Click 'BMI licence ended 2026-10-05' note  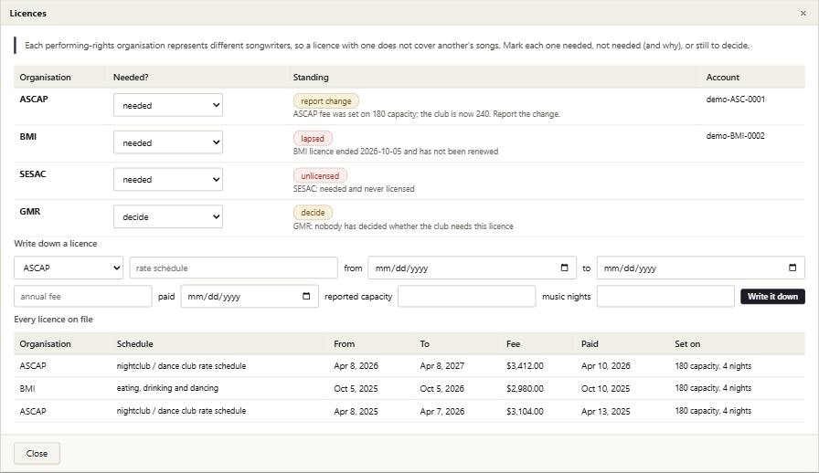pyautogui.click(x=396, y=152)
